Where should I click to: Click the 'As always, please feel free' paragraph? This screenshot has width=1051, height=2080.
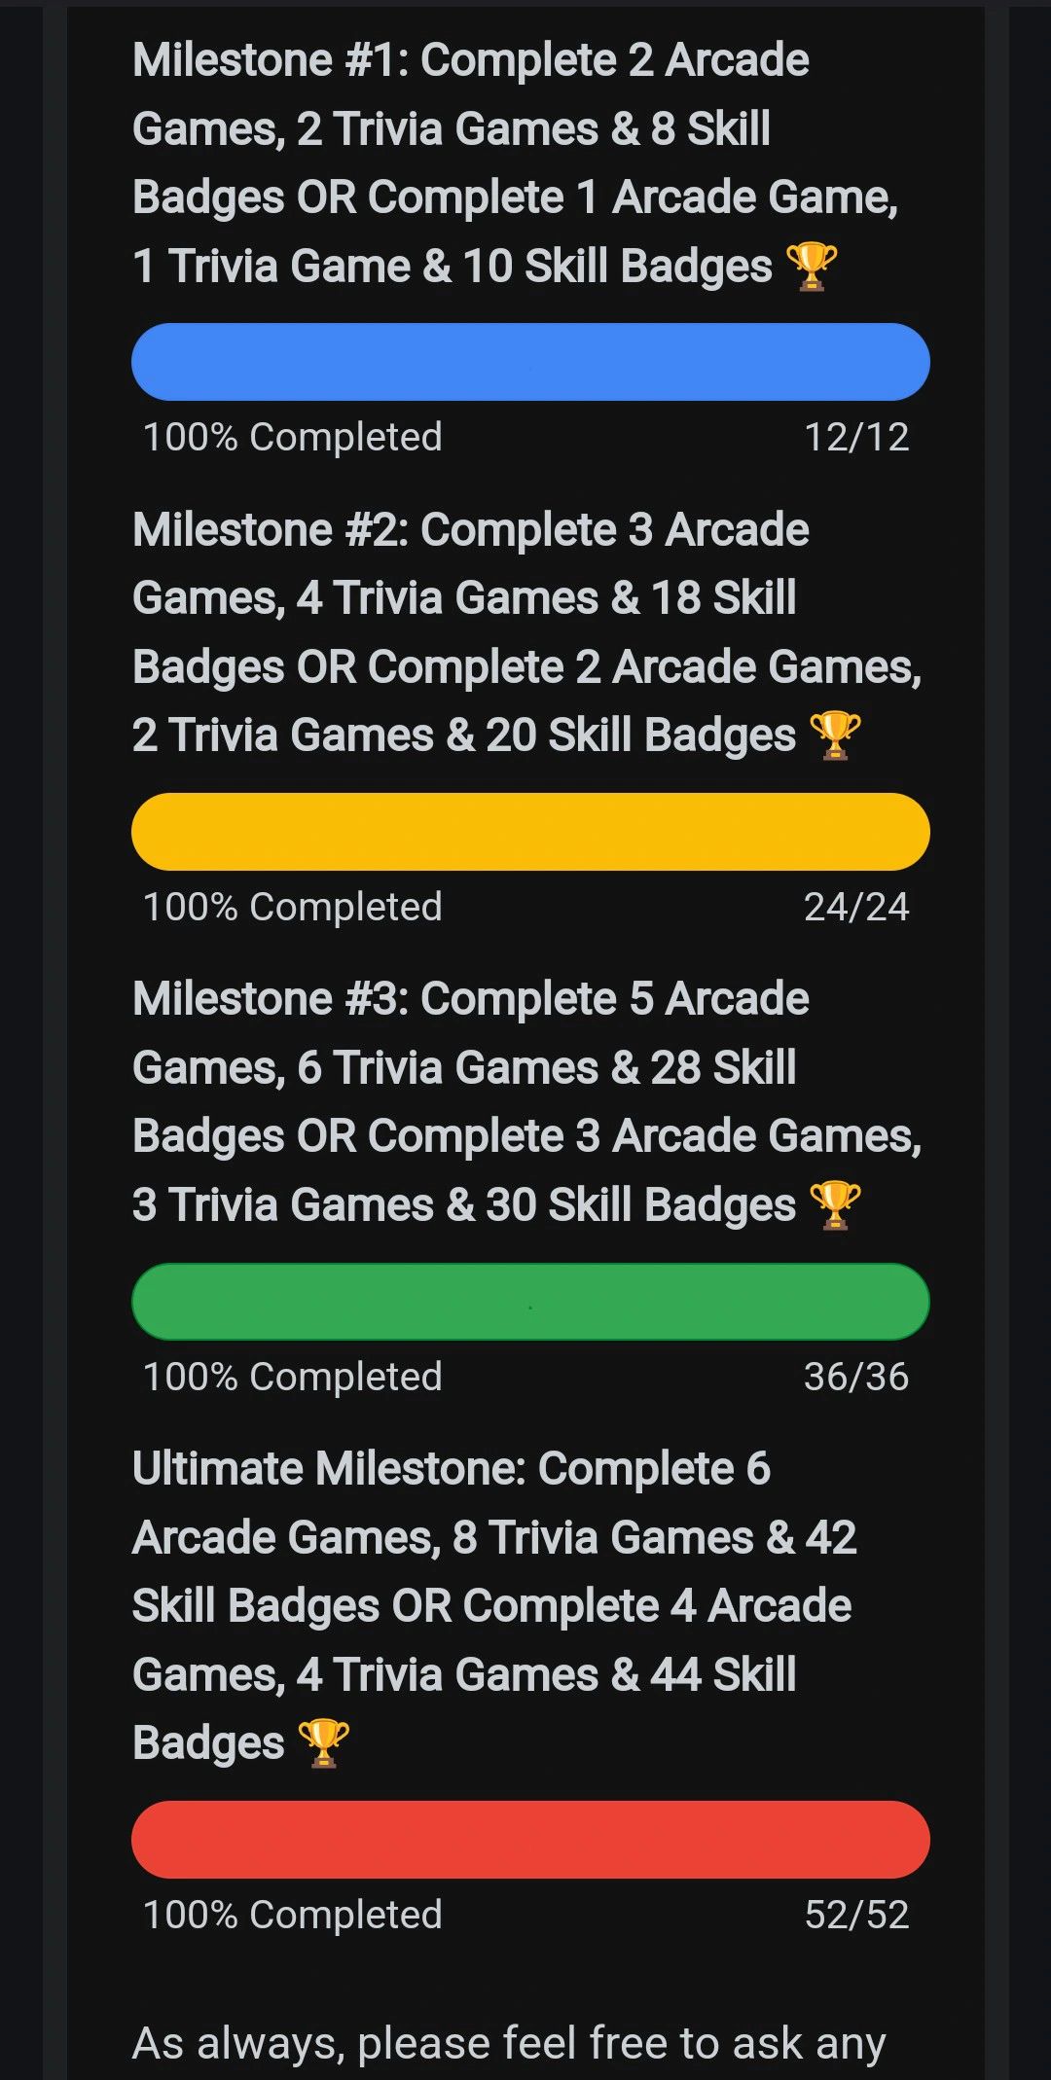tap(509, 2044)
